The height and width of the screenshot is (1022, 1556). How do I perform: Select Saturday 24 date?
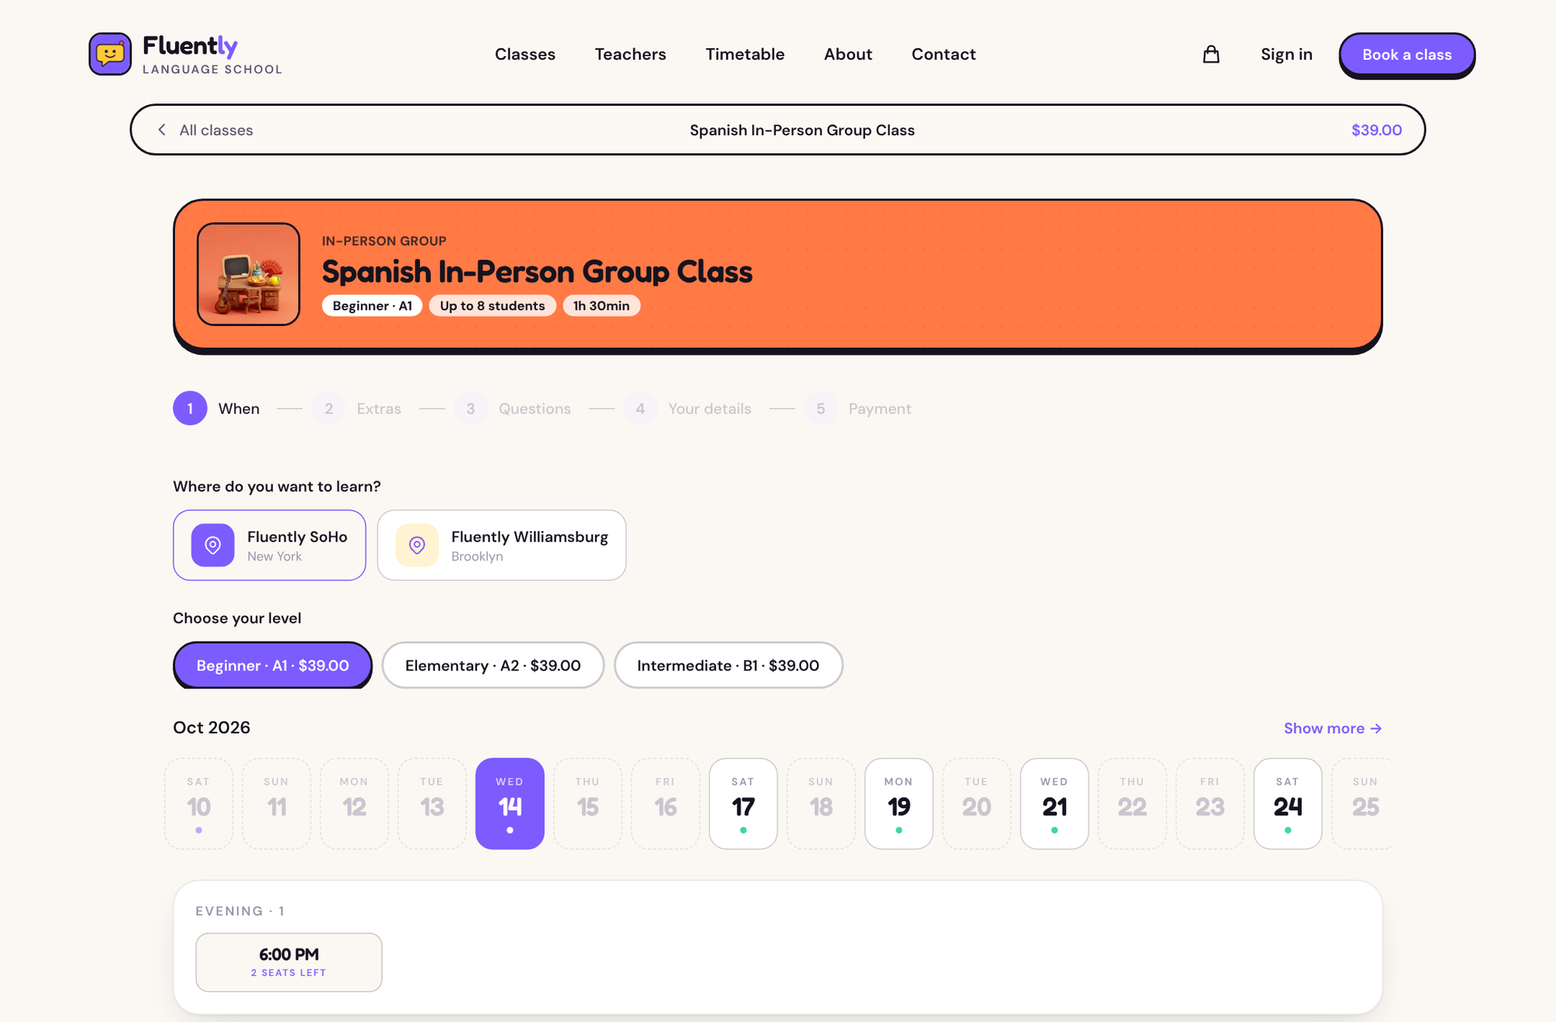1288,803
